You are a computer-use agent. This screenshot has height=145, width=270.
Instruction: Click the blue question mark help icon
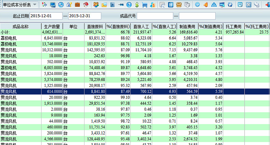129,5
